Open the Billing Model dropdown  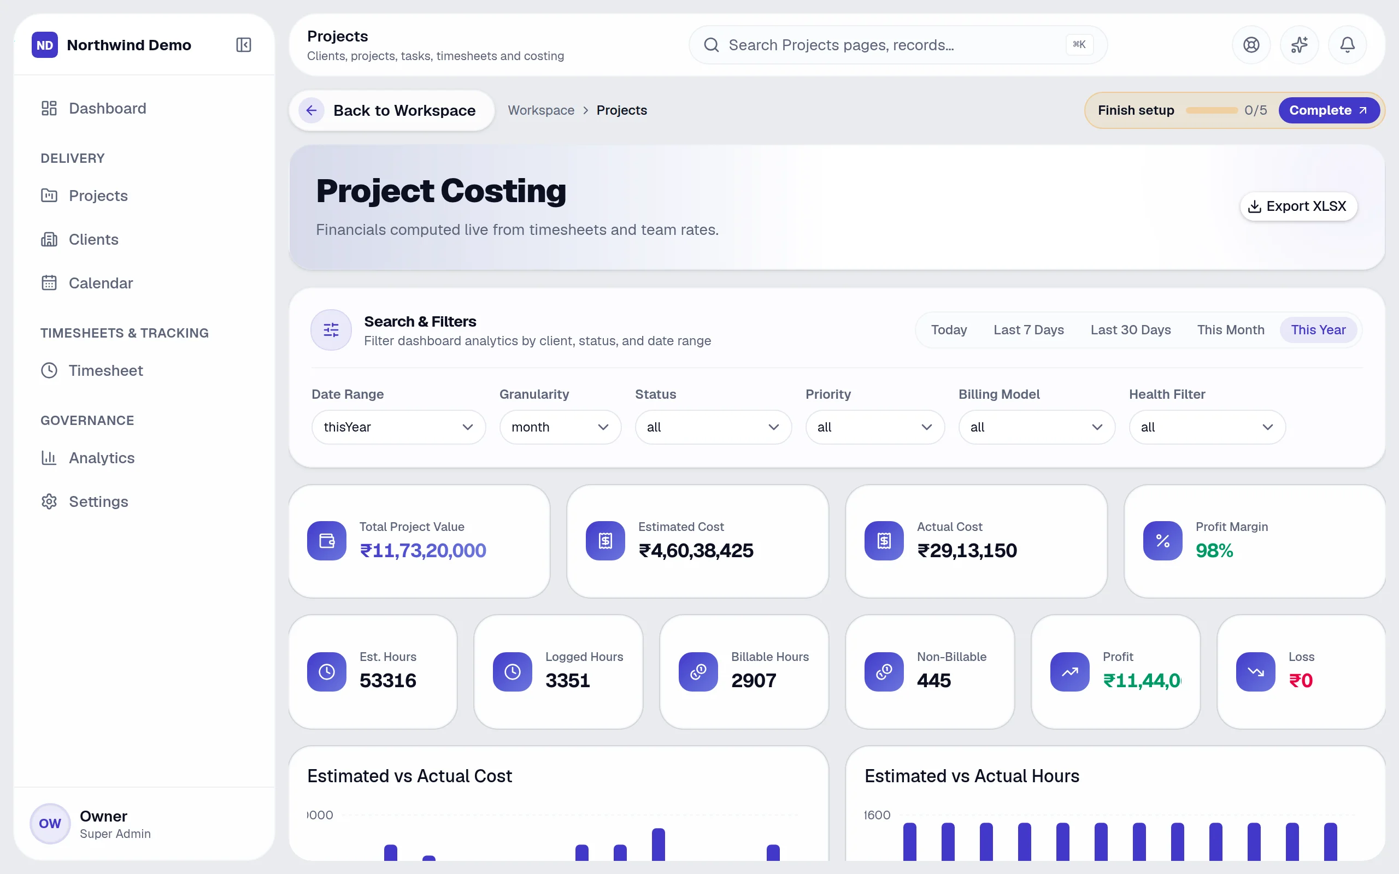(1037, 427)
